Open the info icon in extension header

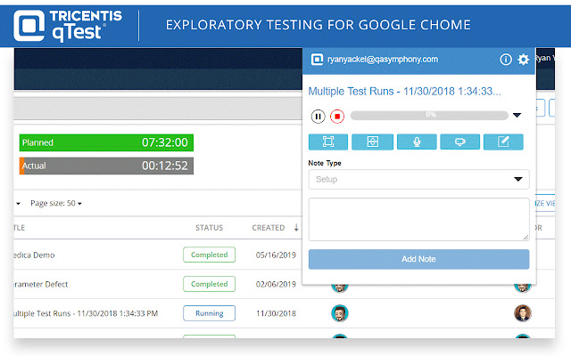(506, 60)
